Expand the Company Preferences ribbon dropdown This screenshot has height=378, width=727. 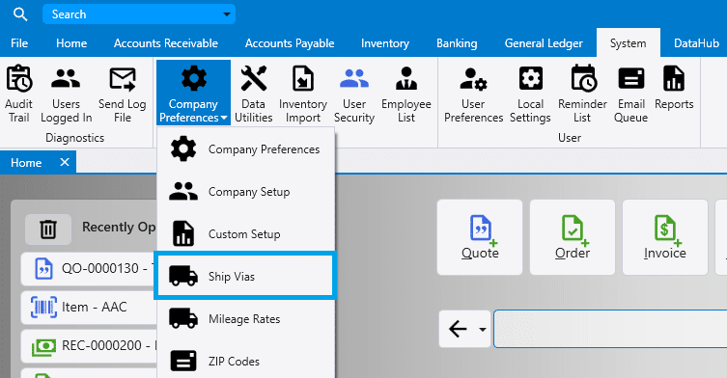click(193, 93)
